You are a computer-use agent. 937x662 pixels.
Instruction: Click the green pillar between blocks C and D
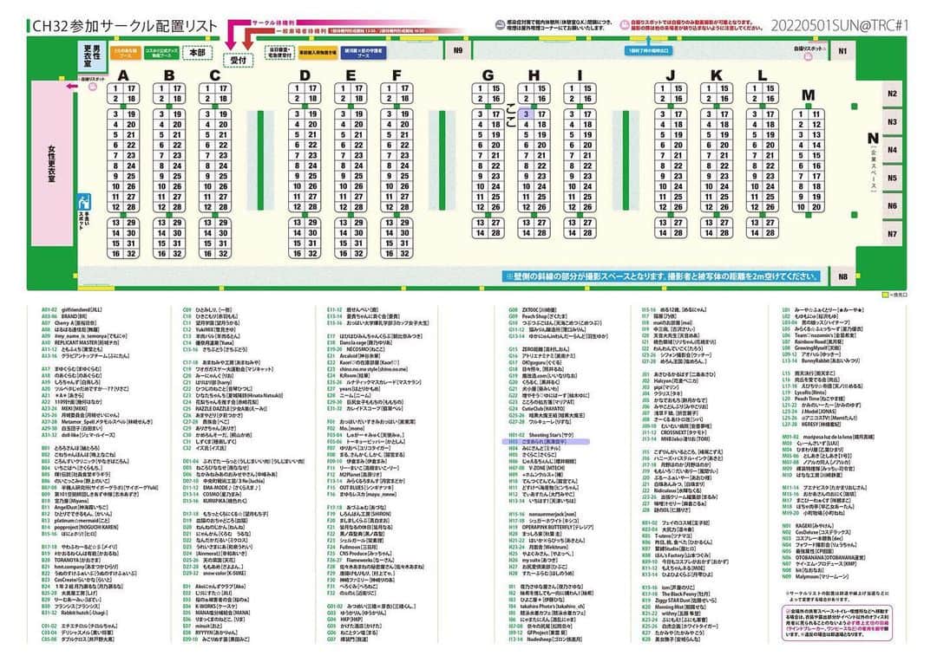260,160
